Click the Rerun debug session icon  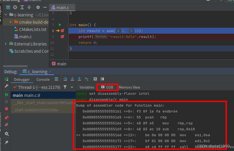[x=6, y=79]
